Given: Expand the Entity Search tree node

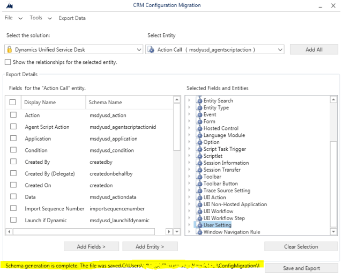Looking at the screenshot, I should 189,100.
